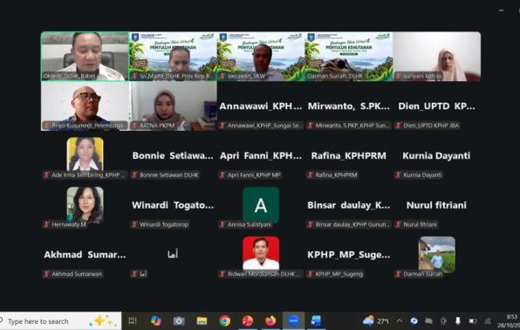Select the Priyo Kusumedi video tile
The height and width of the screenshot is (330, 520).
[x=85, y=106]
